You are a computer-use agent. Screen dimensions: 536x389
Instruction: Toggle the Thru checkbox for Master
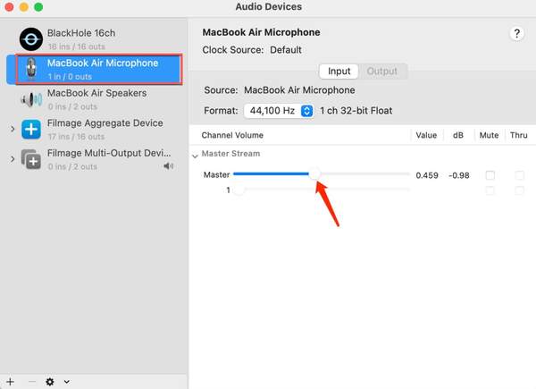point(519,175)
